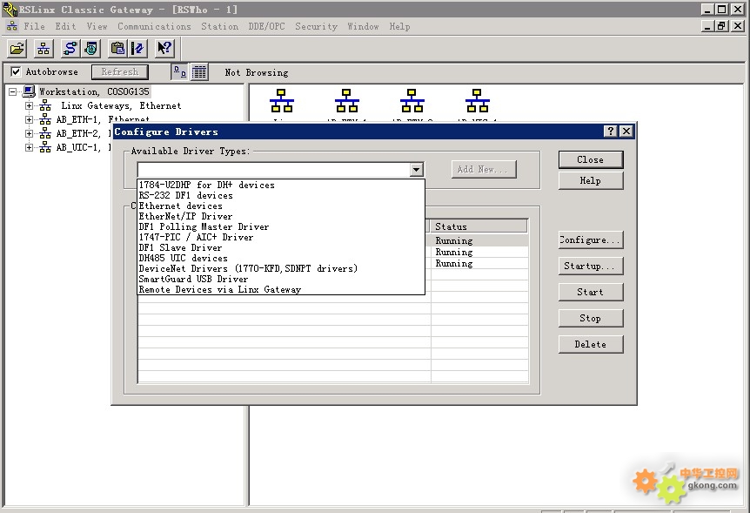Click the Delete driver button
Viewport: 750px width, 513px height.
(x=591, y=344)
